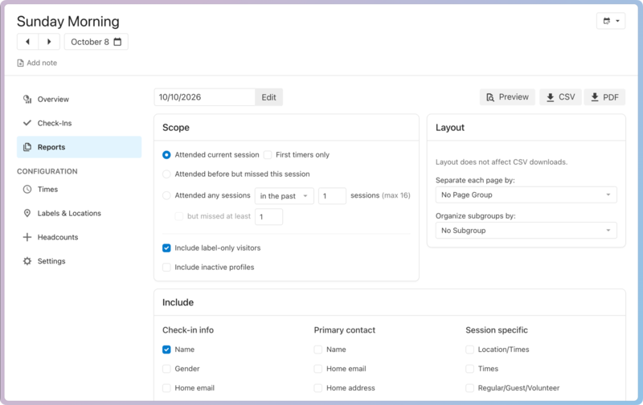Open the calendar dropdown at top right
Viewport: 643px width, 405px height.
(x=611, y=22)
